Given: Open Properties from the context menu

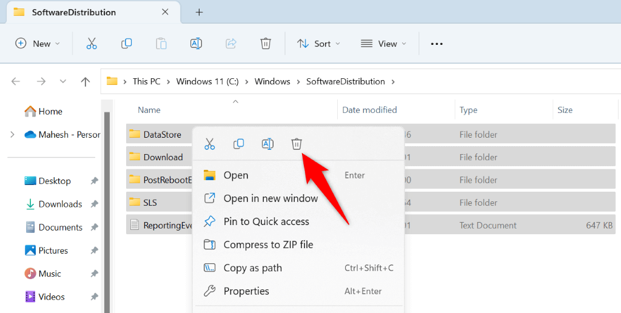Looking at the screenshot, I should [x=246, y=291].
